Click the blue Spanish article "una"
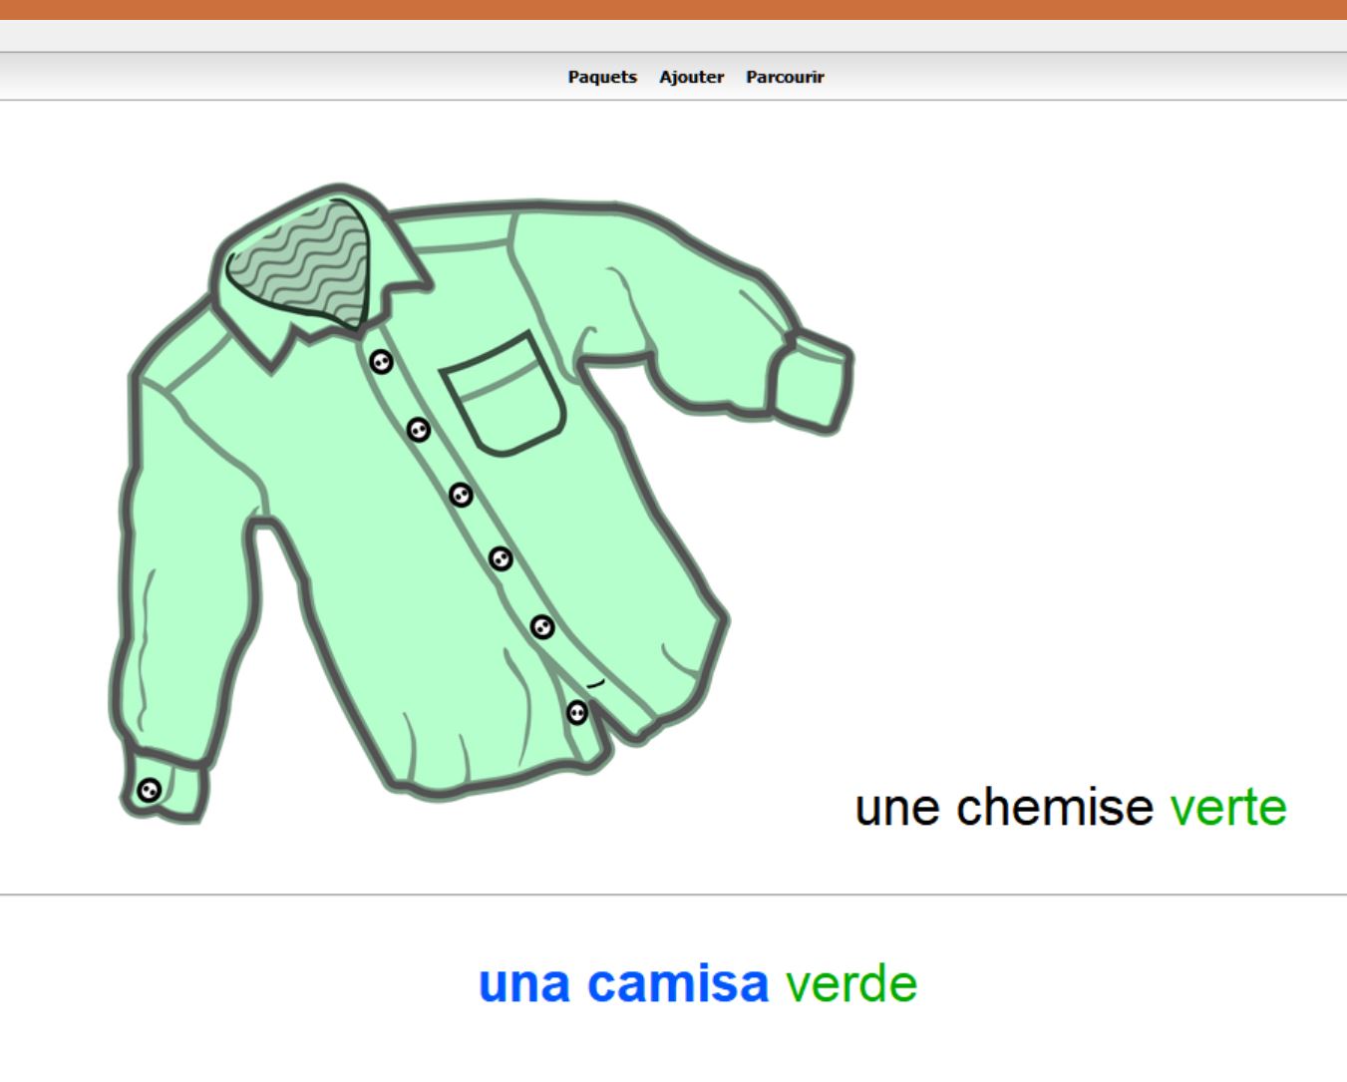This screenshot has width=1347, height=1082. 524,983
